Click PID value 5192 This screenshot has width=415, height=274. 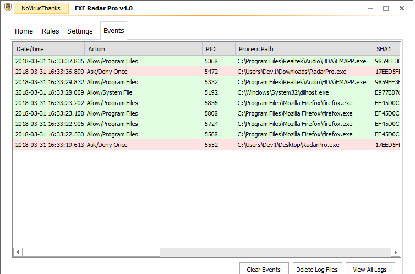click(x=211, y=92)
